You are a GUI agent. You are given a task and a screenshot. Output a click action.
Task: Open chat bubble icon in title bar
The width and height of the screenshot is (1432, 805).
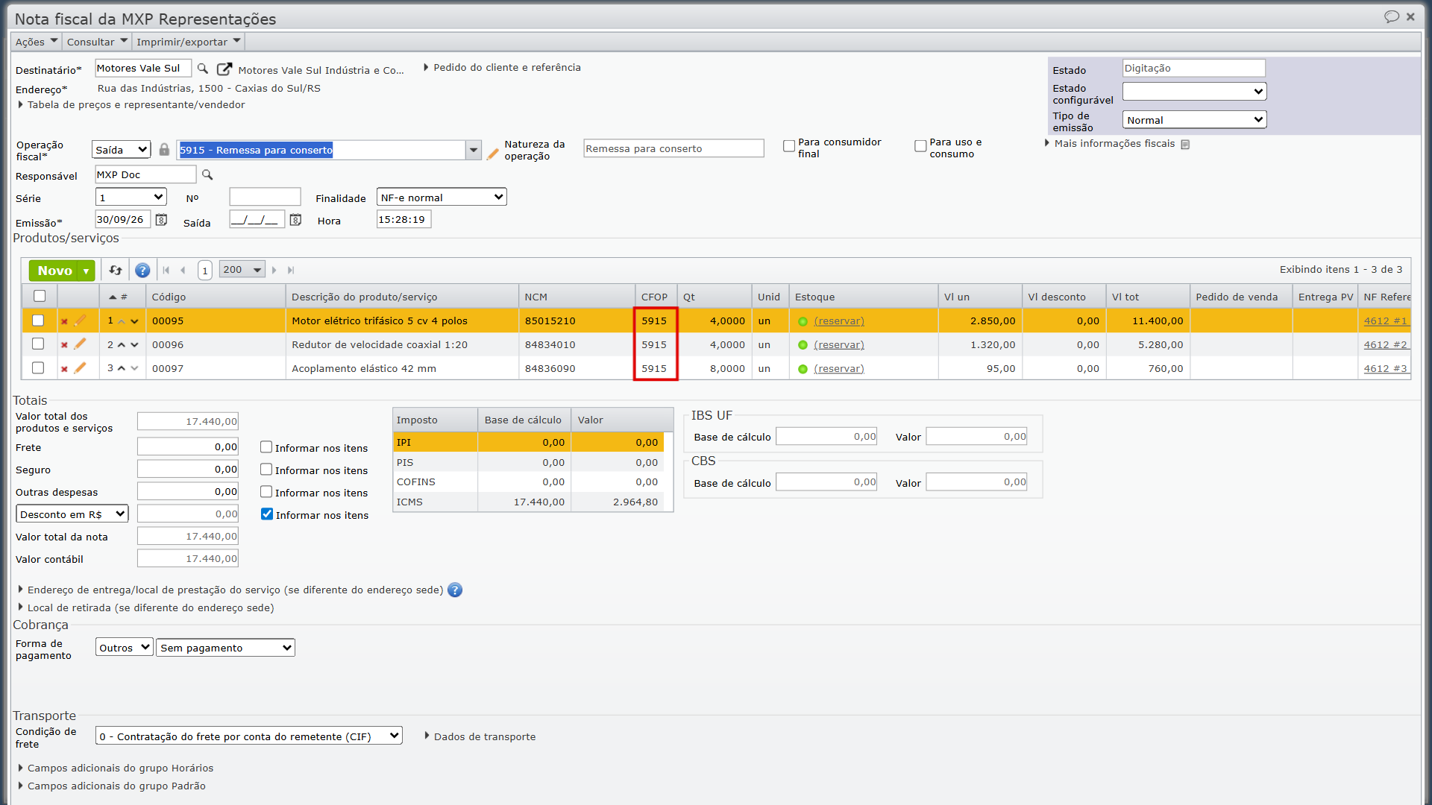(x=1391, y=16)
